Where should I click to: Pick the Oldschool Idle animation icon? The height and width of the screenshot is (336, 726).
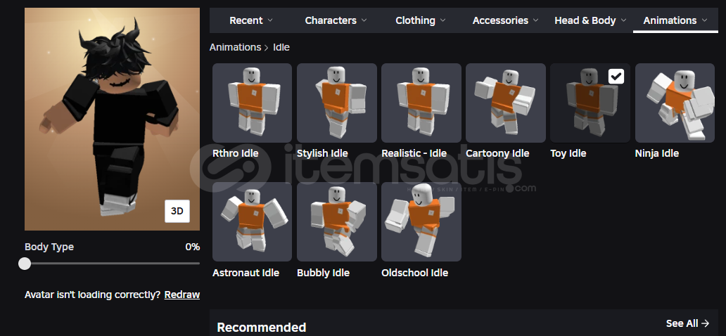(421, 221)
